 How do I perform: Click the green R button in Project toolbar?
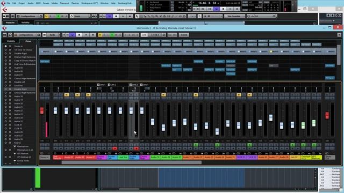click(59, 16)
